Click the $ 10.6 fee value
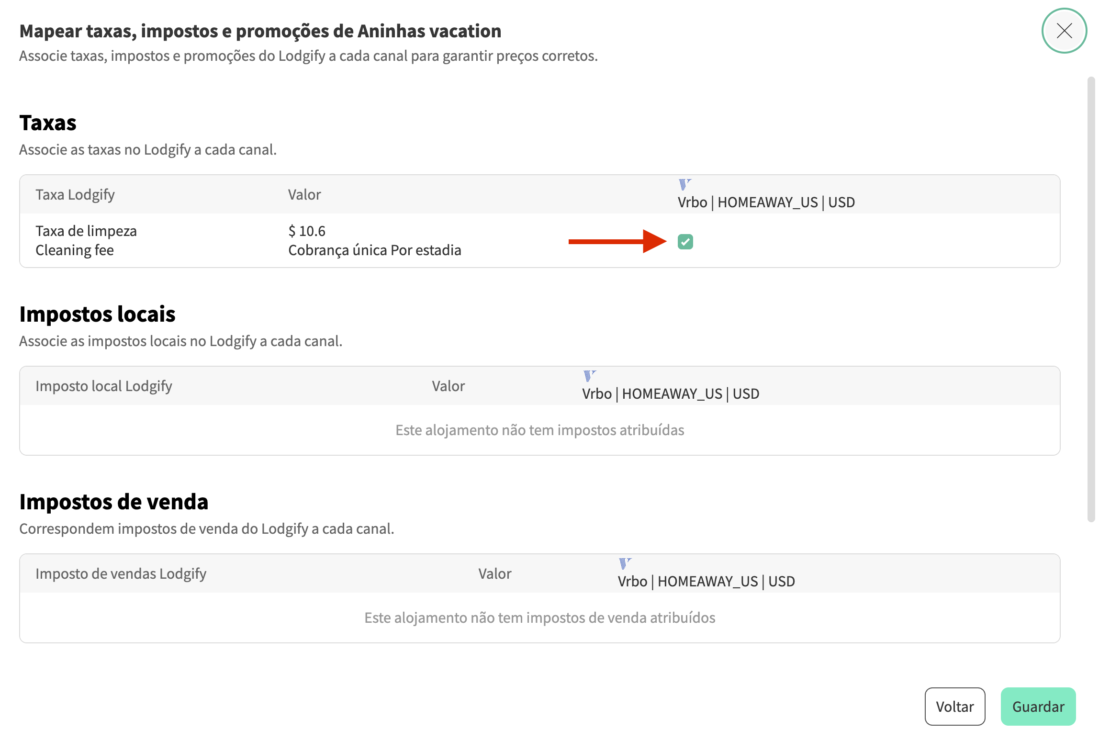The width and height of the screenshot is (1099, 741). 307,231
